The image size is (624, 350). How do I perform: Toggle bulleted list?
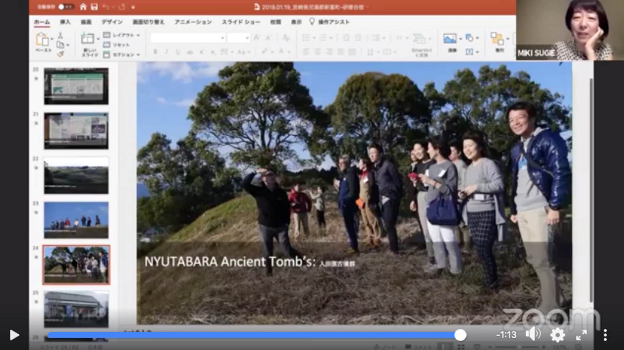(x=306, y=38)
